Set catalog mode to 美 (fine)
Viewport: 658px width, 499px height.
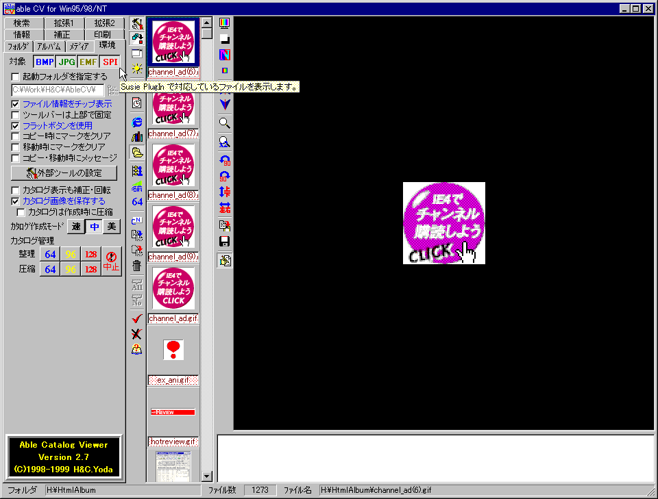click(x=111, y=227)
